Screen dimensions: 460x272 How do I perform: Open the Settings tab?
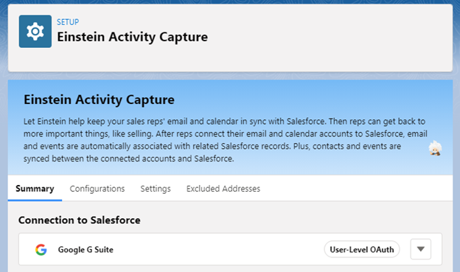click(156, 189)
